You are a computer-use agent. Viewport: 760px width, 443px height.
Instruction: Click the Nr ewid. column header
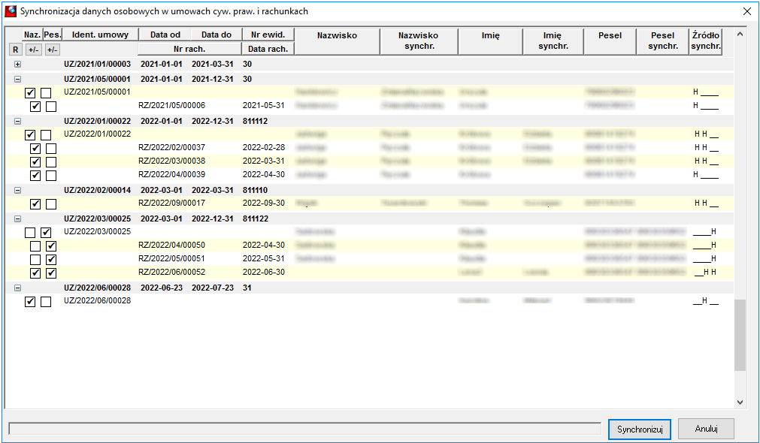click(268, 35)
